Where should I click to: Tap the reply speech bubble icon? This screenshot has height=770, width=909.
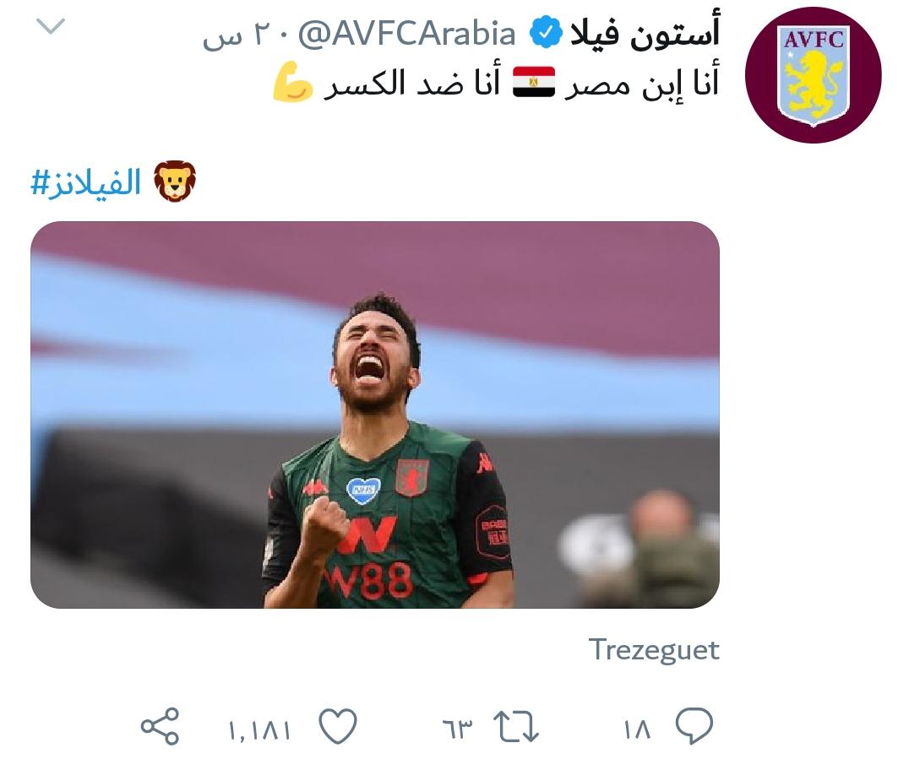pyautogui.click(x=694, y=725)
